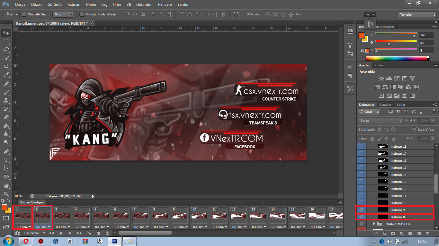The image size is (439, 246).
Task: Select the Crop tool
Action: pyautogui.click(x=6, y=66)
